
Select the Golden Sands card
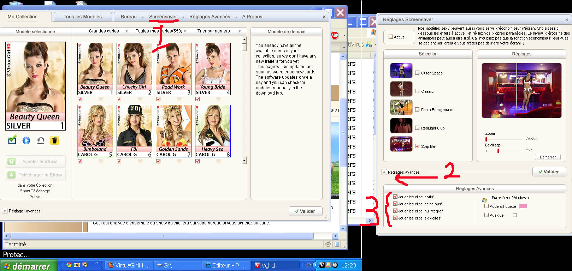[x=173, y=131]
